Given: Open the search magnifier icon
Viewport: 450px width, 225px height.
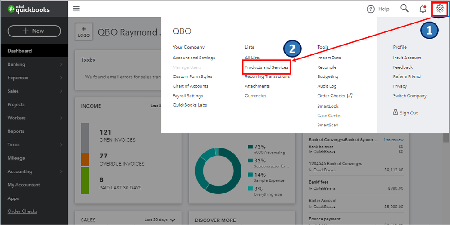Looking at the screenshot, I should (x=405, y=9).
